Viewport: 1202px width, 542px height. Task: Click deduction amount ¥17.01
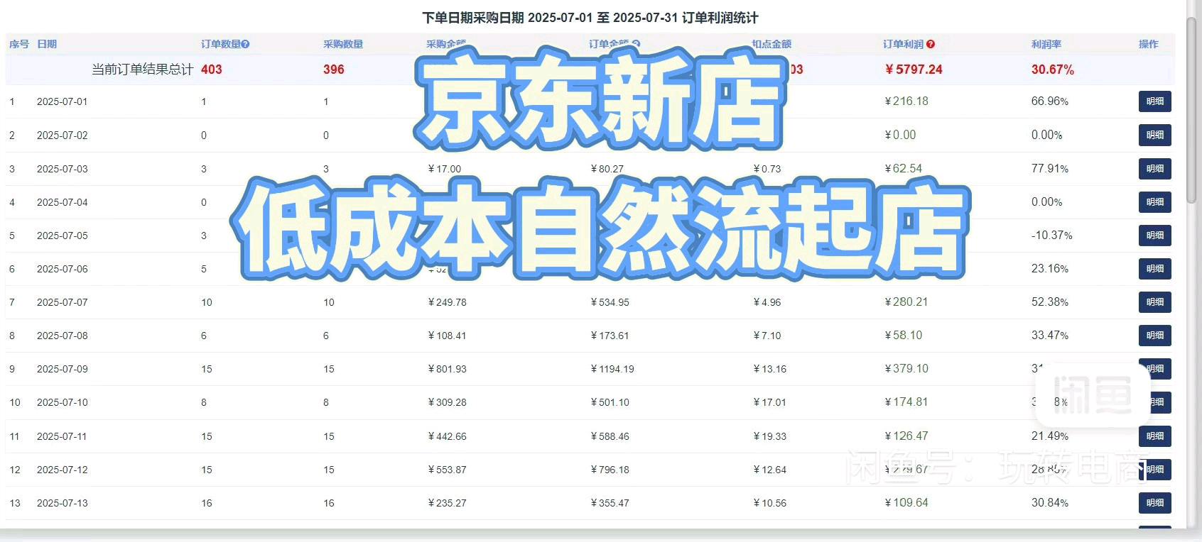coord(770,402)
